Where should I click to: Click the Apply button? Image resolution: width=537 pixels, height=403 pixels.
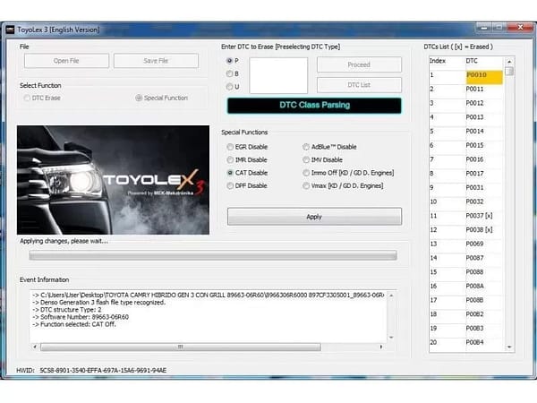314,217
